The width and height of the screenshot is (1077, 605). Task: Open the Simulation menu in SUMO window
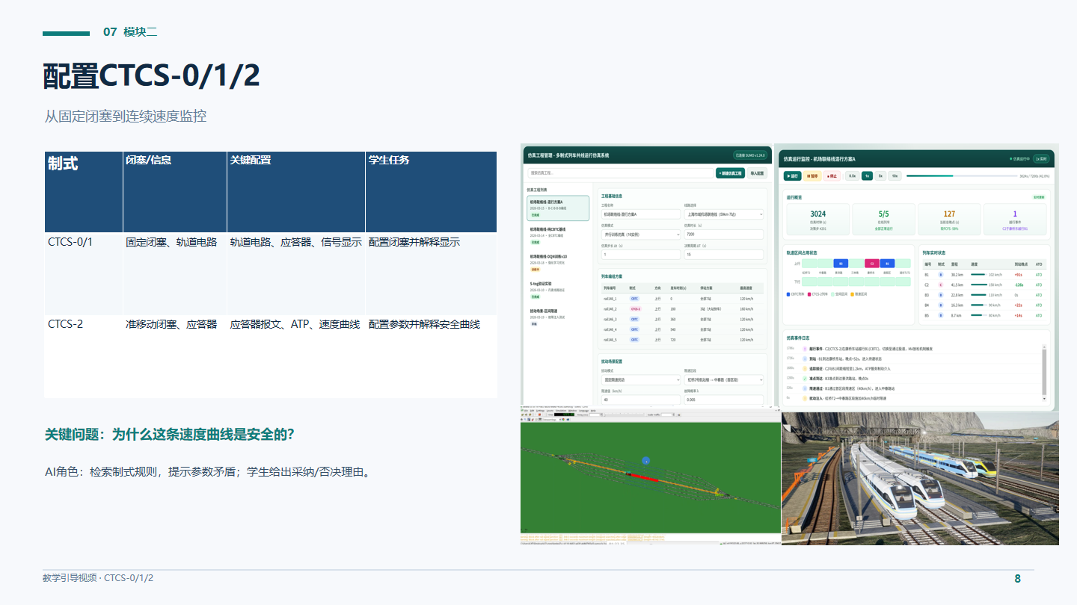pyautogui.click(x=561, y=411)
